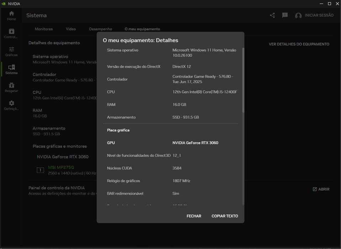341x249 pixels.
Task: Click the monitor number 1 icon
Action: [40, 170]
